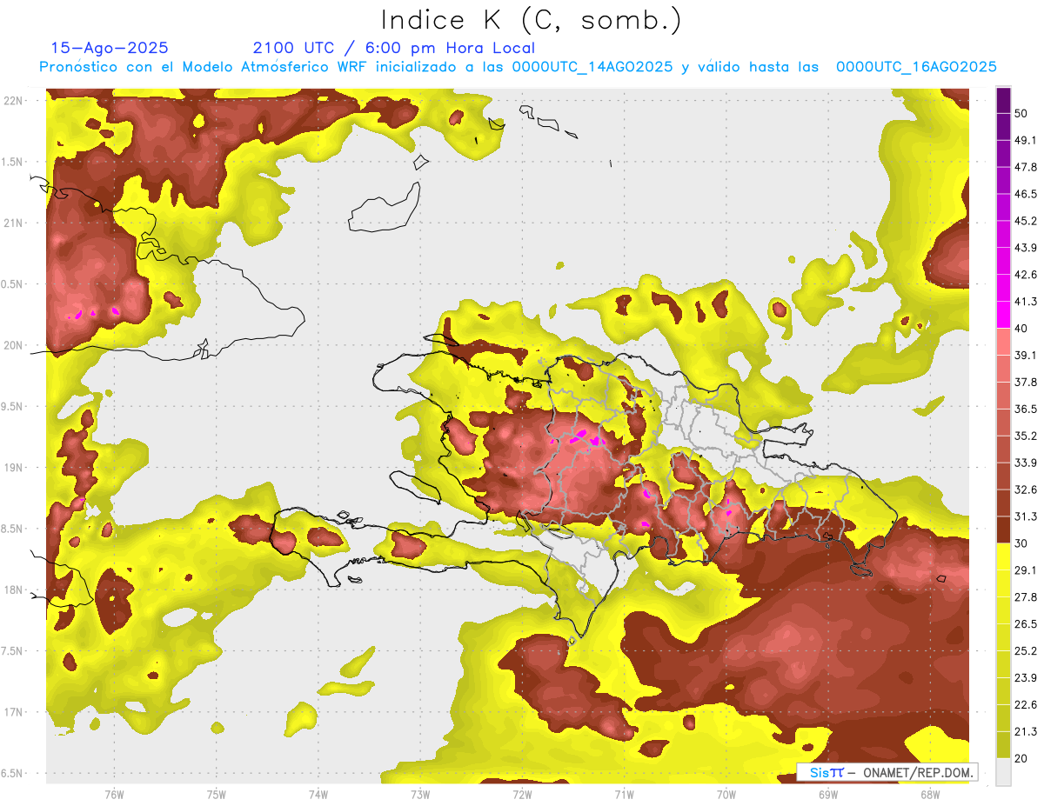Click the bright yellow colorbar segment between 29.1 and 30
The width and height of the screenshot is (1044, 806).
click(x=1003, y=556)
